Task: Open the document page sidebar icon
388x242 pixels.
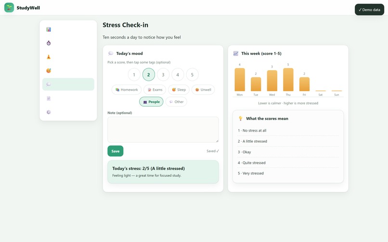Action: [x=49, y=98]
